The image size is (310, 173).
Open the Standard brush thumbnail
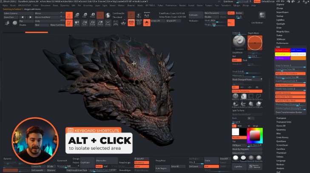click(239, 42)
